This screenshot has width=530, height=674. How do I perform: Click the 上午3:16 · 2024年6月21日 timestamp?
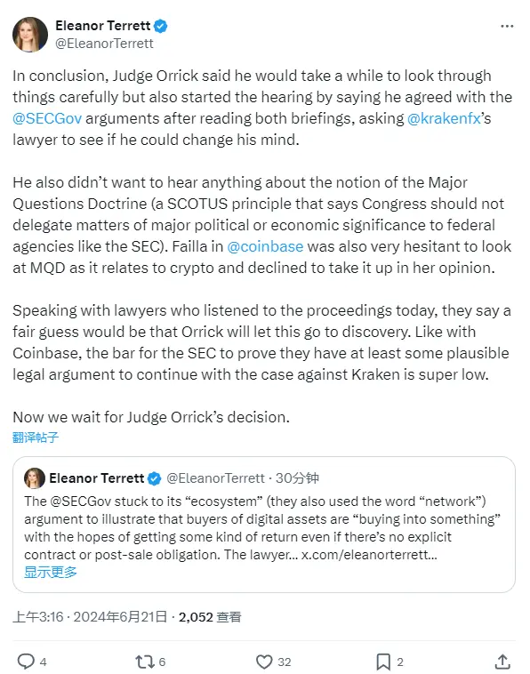coord(90,617)
